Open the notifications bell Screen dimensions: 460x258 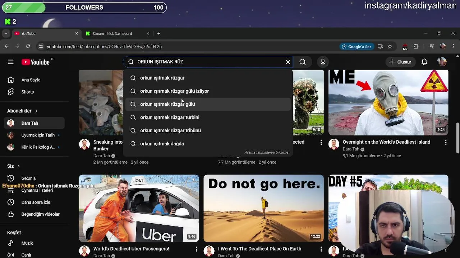(424, 62)
